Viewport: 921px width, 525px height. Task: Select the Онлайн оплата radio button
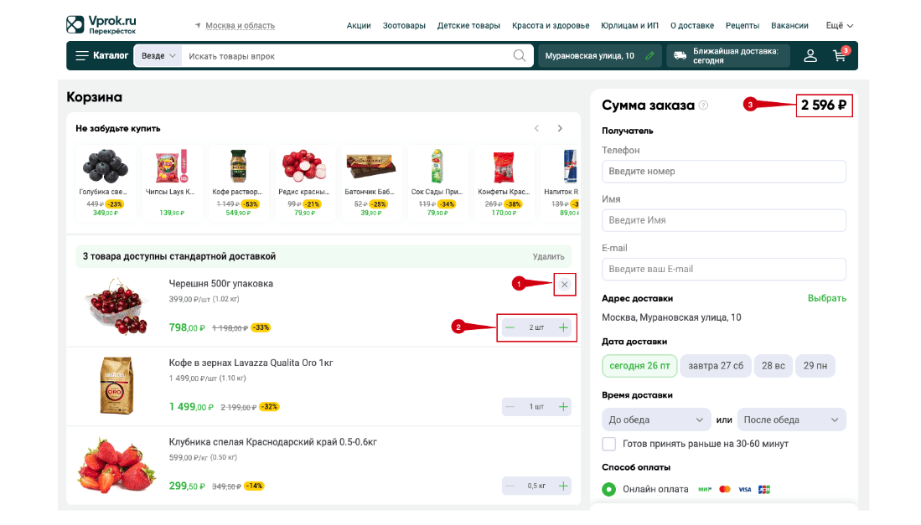609,489
